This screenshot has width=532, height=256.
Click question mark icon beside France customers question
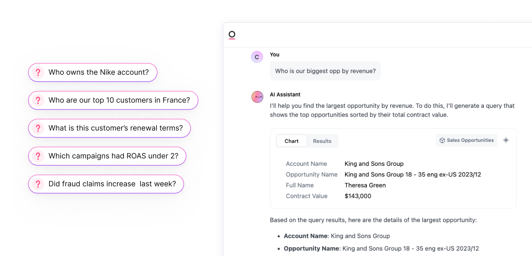[x=38, y=100]
